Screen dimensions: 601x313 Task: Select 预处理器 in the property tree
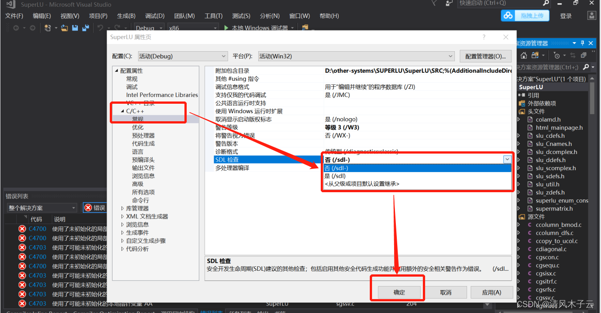[x=143, y=135]
